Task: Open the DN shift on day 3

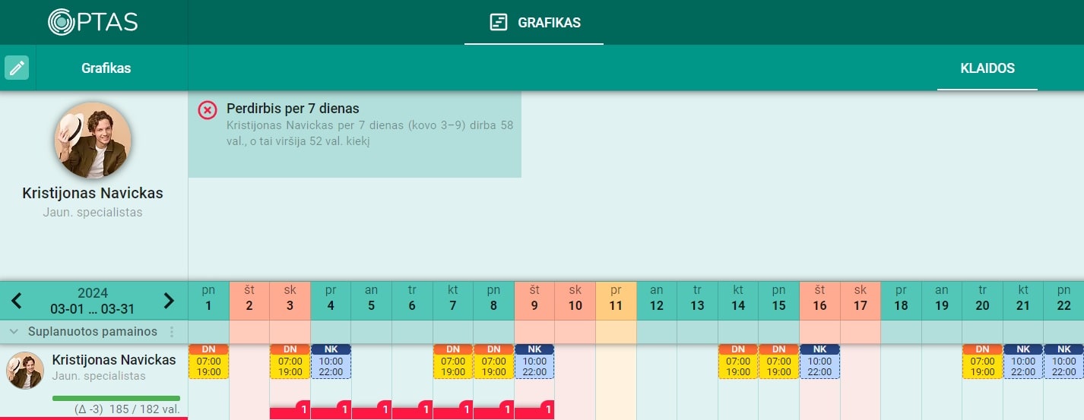Action: (x=290, y=362)
